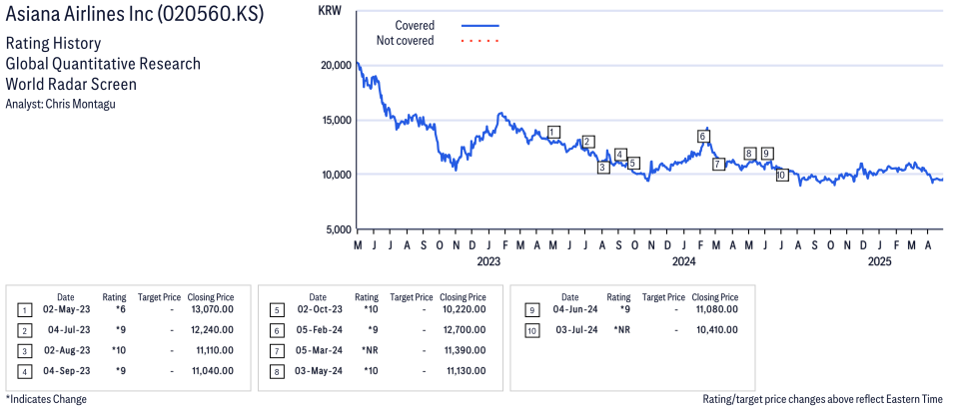Click the numbered box 7 in the table
Viewport: 954px width, 406px height.
[277, 351]
